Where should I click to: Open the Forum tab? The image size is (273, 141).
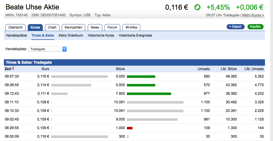112,27
